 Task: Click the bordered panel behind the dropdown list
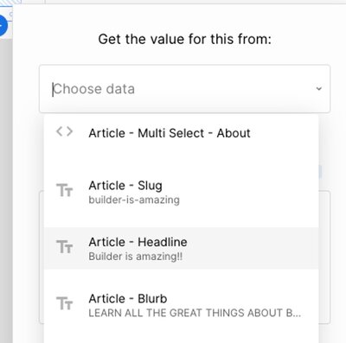coord(324,257)
